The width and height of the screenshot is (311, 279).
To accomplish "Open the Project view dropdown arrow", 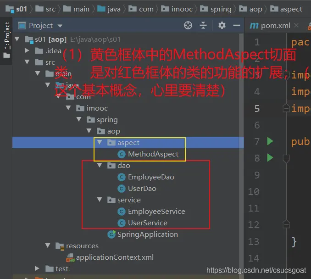I will click(x=60, y=26).
